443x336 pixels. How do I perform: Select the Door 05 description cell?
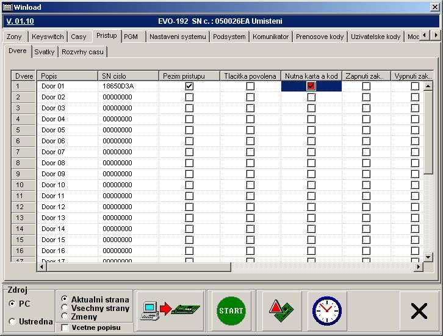tap(67, 130)
